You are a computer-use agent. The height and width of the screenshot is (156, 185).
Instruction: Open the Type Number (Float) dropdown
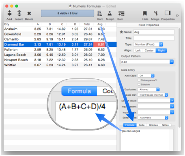148,44
